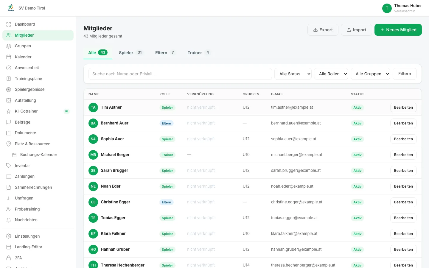Switch to the Spieler tab
429x268 pixels.
[131, 53]
